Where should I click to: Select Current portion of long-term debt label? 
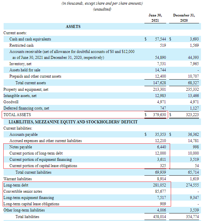click(x=36, y=153)
